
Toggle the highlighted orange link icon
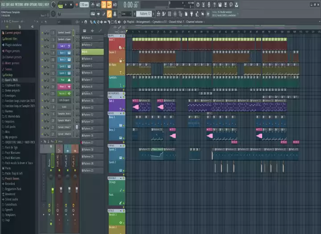pyautogui.click(x=109, y=14)
